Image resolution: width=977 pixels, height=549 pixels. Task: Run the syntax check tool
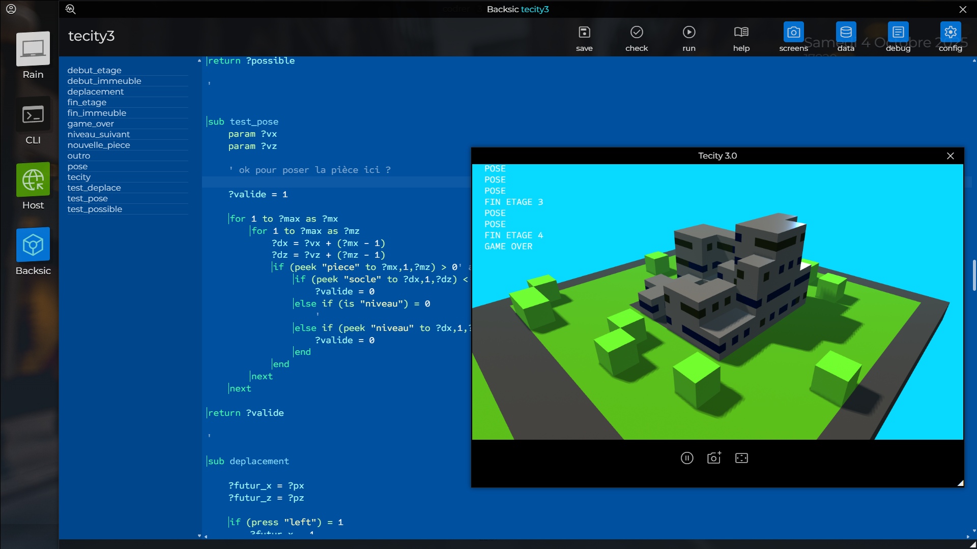coord(637,33)
